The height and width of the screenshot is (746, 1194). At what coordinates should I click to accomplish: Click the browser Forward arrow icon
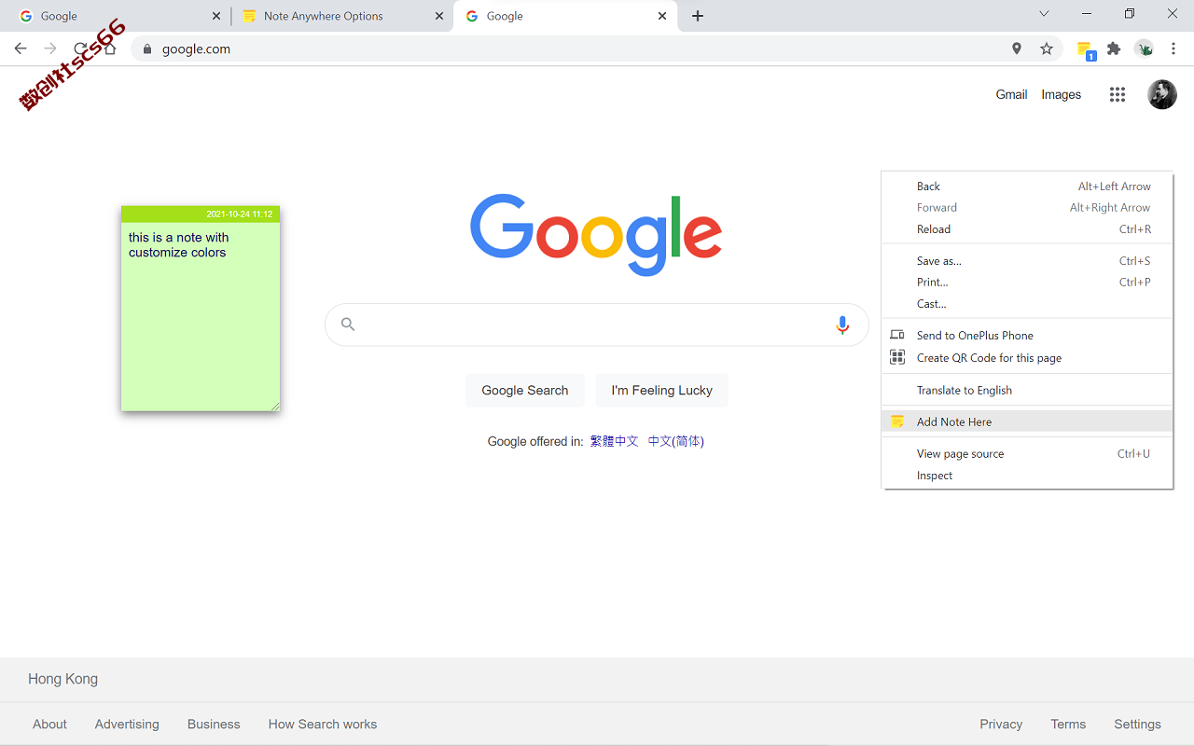[50, 48]
